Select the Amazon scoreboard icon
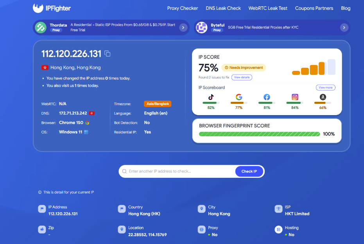This screenshot has height=244, width=364. point(323,97)
